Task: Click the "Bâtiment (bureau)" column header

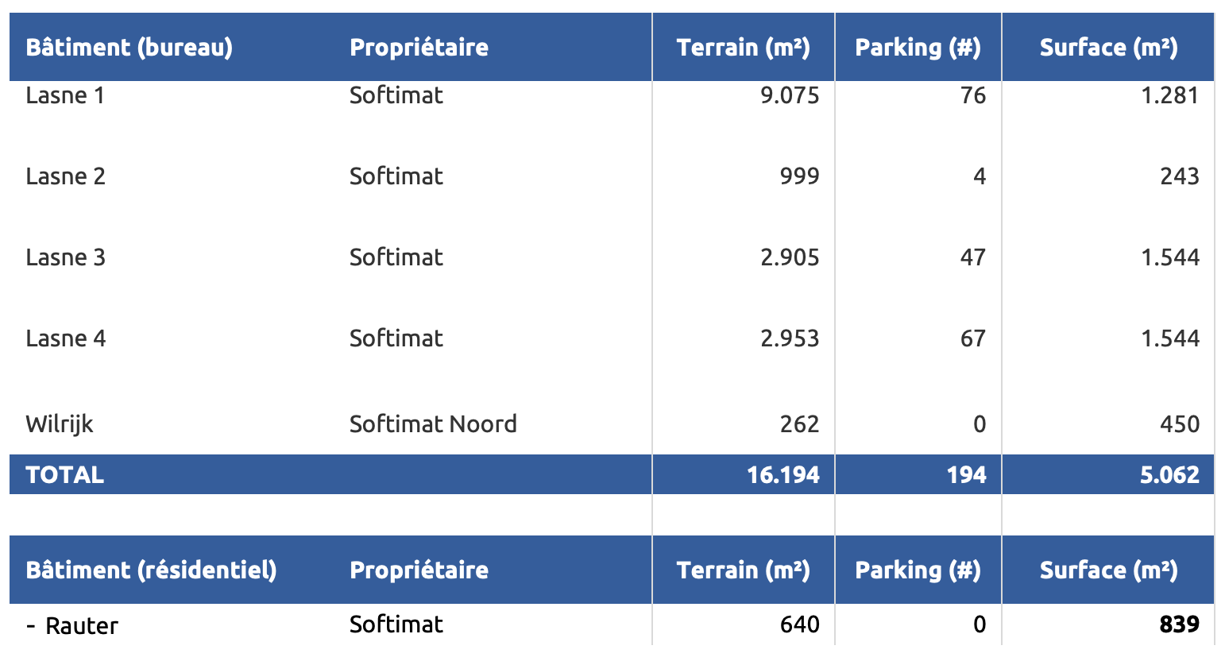Action: (x=129, y=48)
